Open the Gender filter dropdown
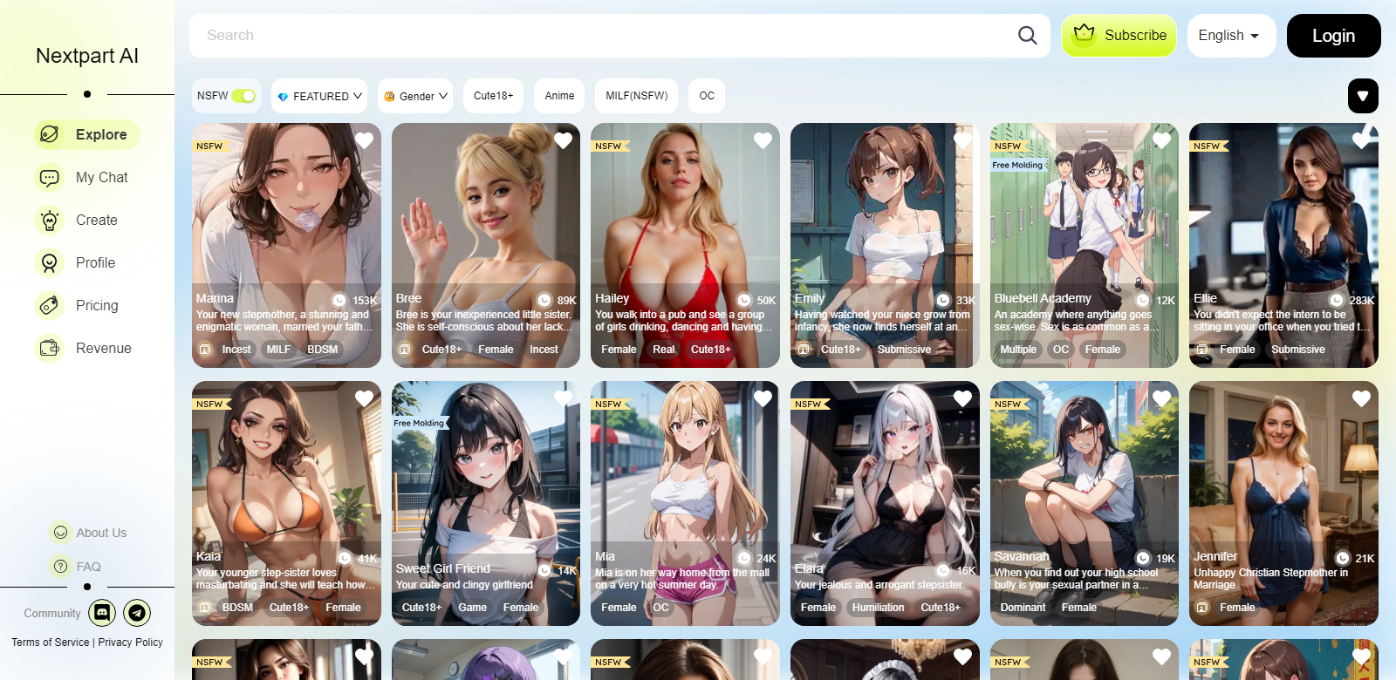 pos(415,96)
